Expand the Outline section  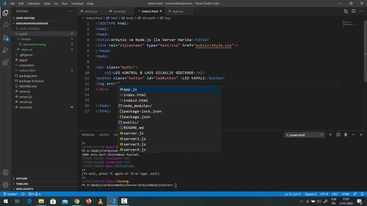21,179
